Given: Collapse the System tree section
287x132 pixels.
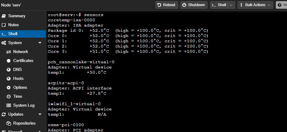Looking at the screenshot, I should pos(40,43).
